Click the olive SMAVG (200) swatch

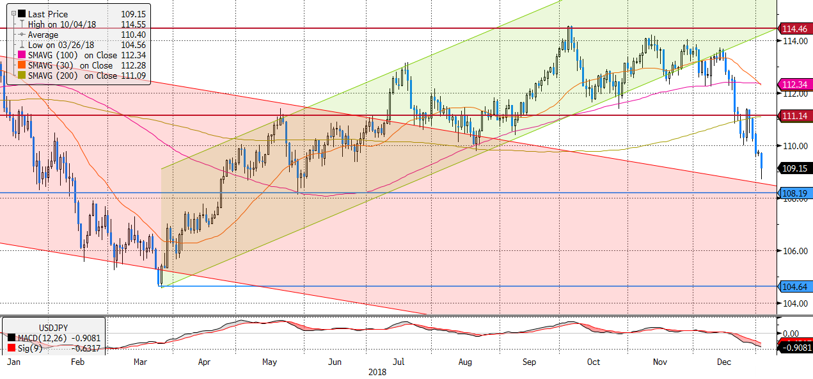(22, 76)
